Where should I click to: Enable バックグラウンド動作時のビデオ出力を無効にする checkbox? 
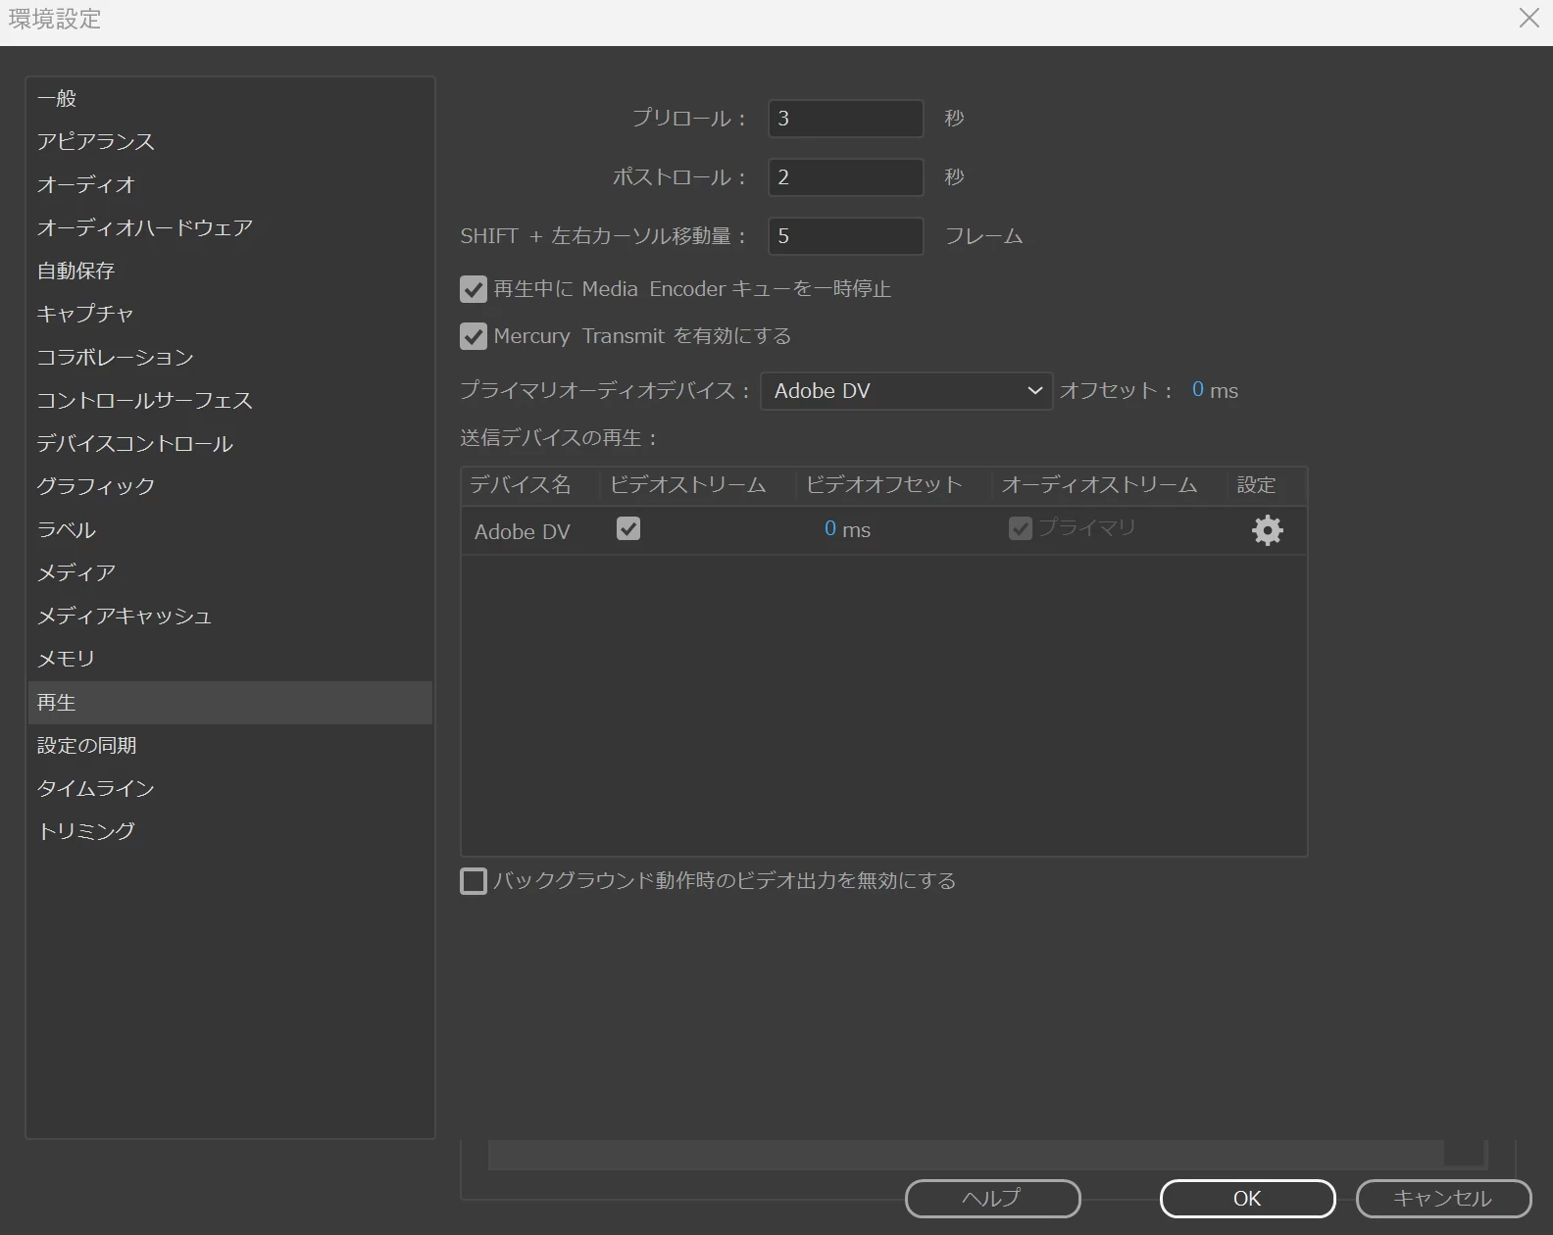pos(474,881)
